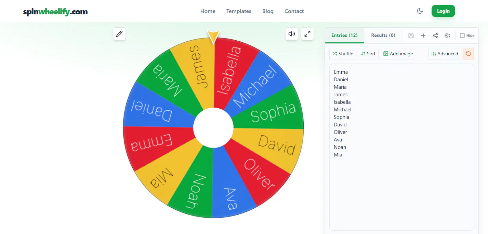Click the green Login button
The height and width of the screenshot is (234, 488).
click(443, 11)
